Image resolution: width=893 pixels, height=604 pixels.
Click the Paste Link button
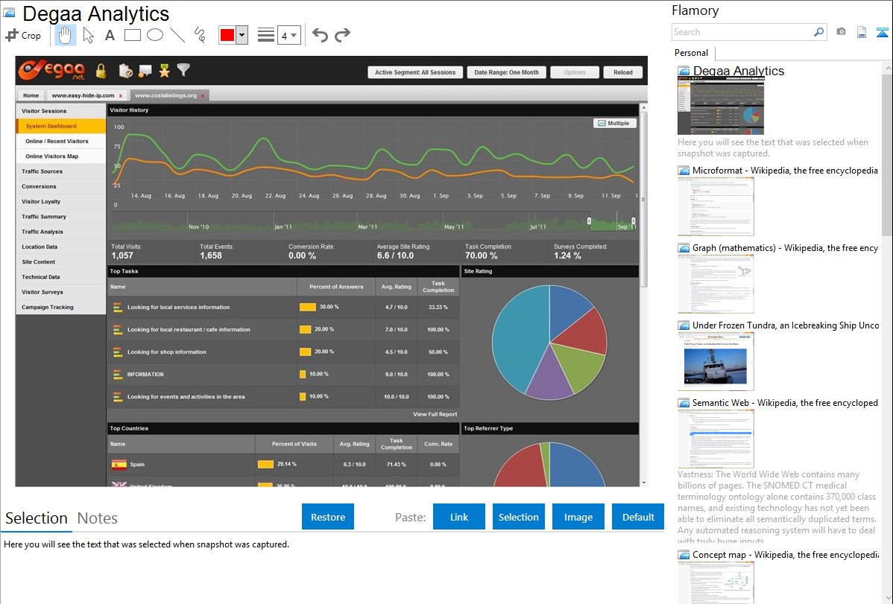point(459,517)
